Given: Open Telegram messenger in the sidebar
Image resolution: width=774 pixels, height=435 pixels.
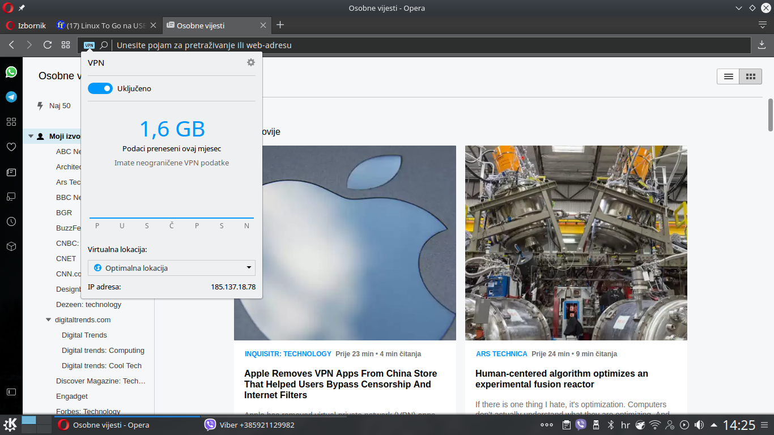Looking at the screenshot, I should click(11, 97).
